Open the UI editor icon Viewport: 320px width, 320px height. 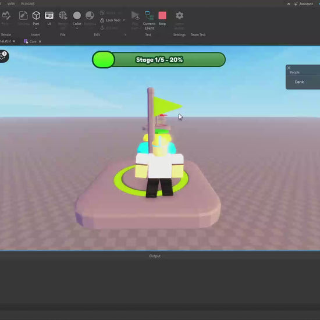click(x=49, y=16)
